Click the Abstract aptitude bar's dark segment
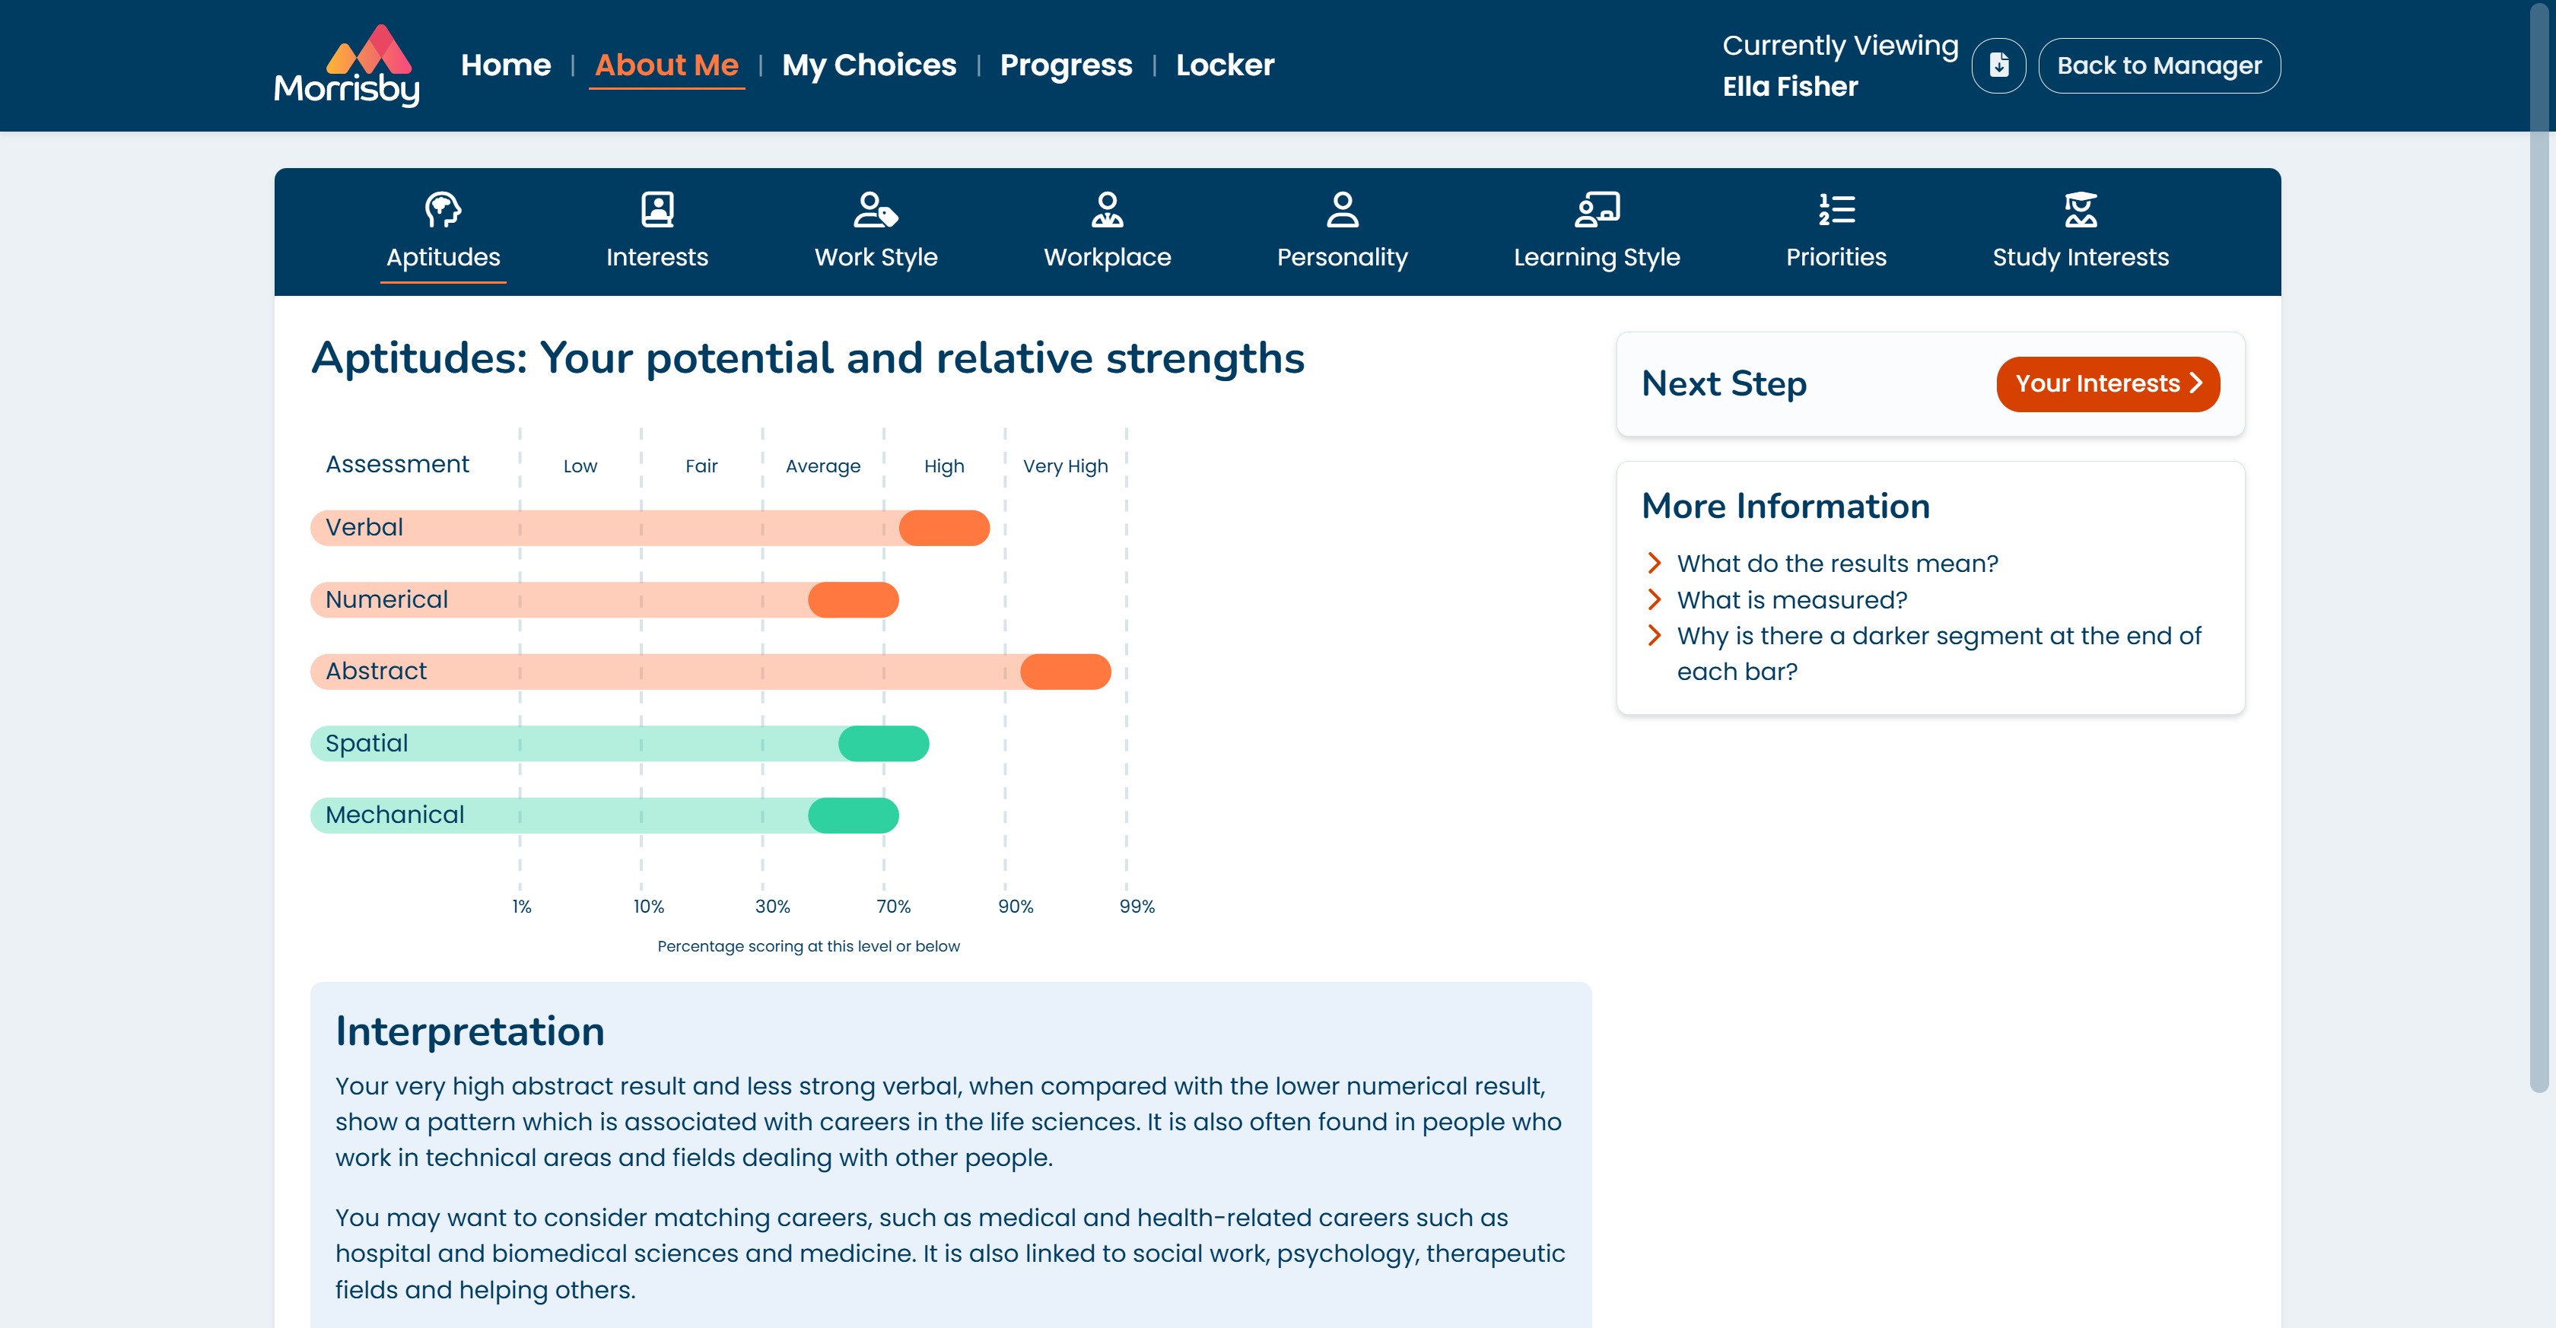Viewport: 2556px width, 1328px height. tap(1065, 672)
